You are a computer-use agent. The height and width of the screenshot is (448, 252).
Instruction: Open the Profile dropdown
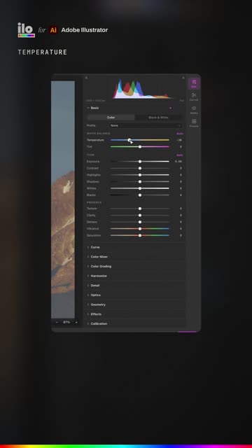pos(146,125)
